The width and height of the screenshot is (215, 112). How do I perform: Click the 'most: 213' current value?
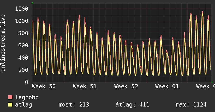point(74,105)
